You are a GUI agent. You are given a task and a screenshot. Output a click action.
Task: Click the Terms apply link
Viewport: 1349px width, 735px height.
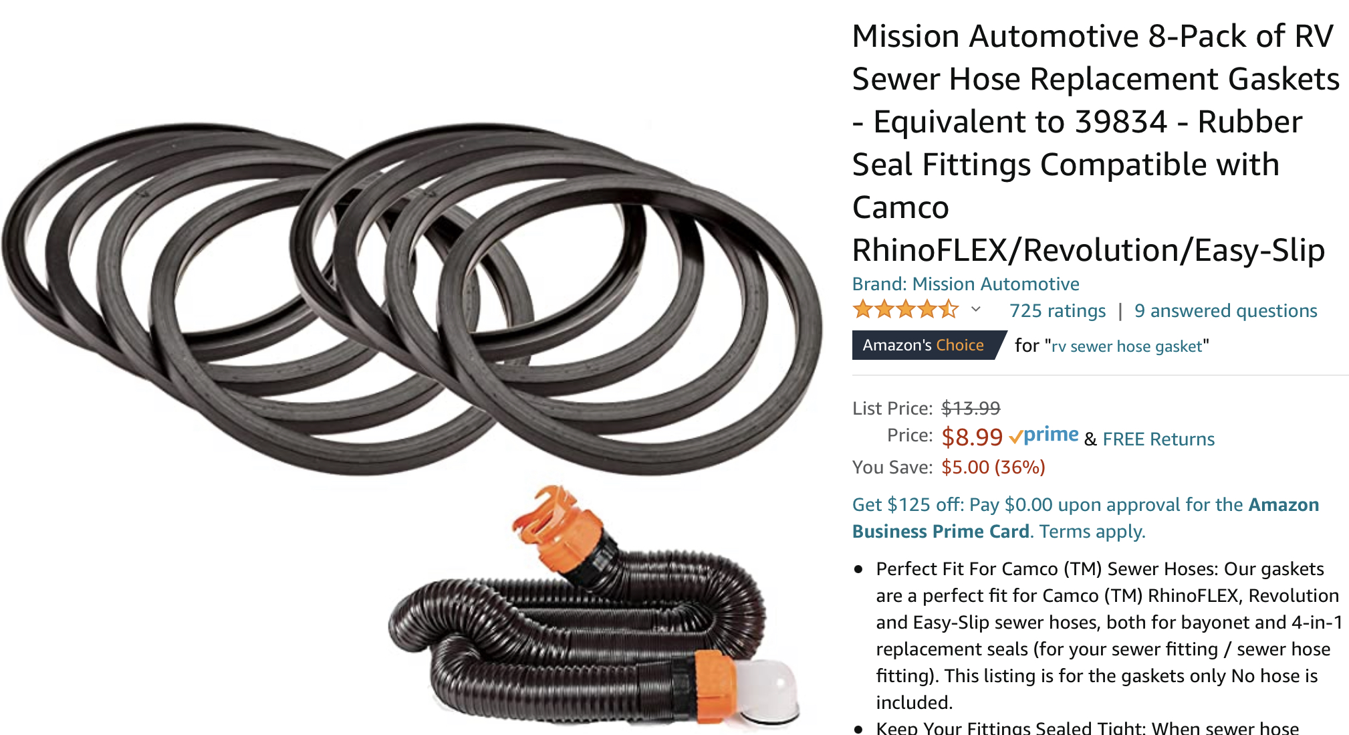(1092, 531)
